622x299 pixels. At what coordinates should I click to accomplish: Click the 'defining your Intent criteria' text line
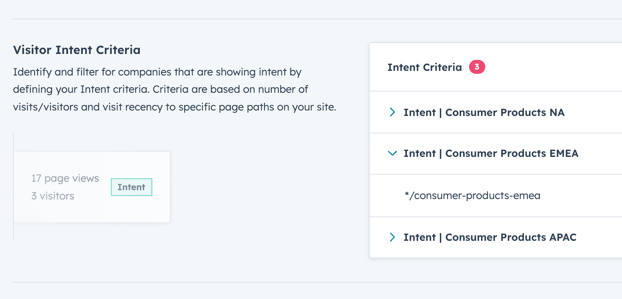161,89
